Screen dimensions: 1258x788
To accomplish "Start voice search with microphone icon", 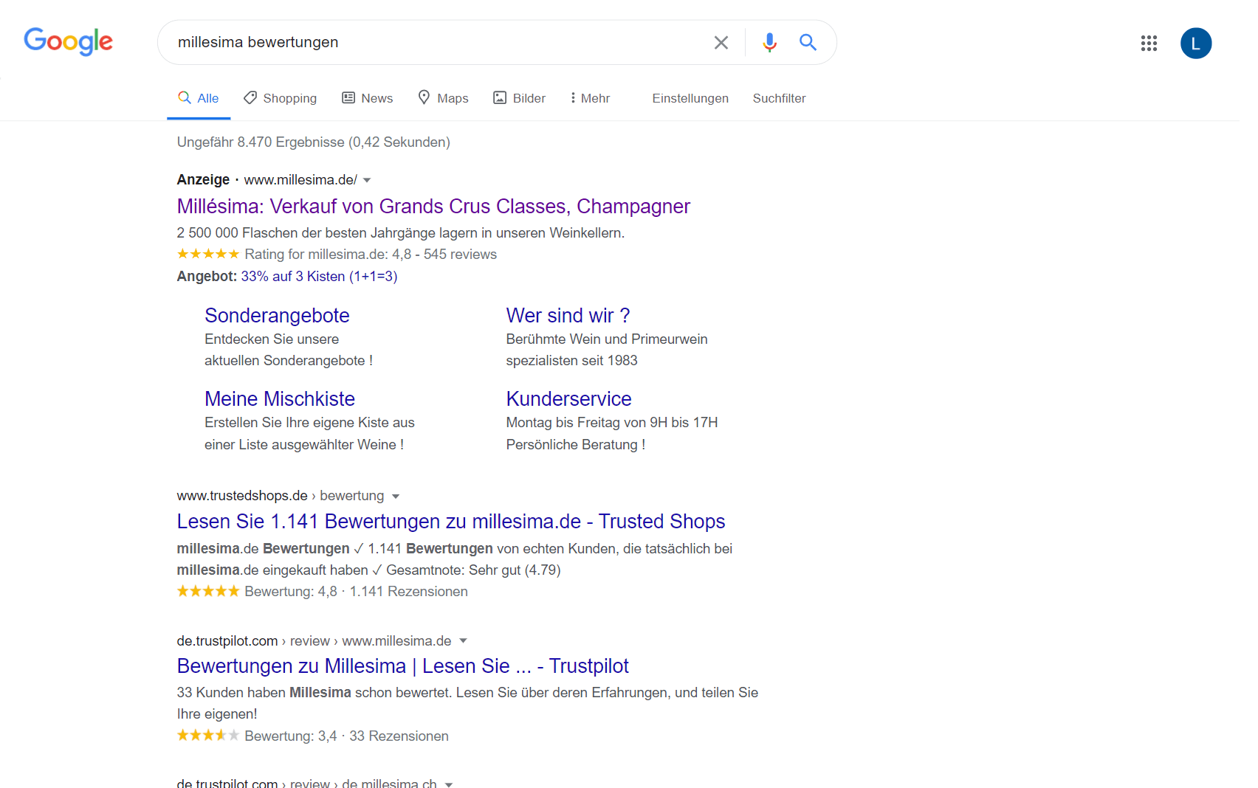I will (769, 43).
